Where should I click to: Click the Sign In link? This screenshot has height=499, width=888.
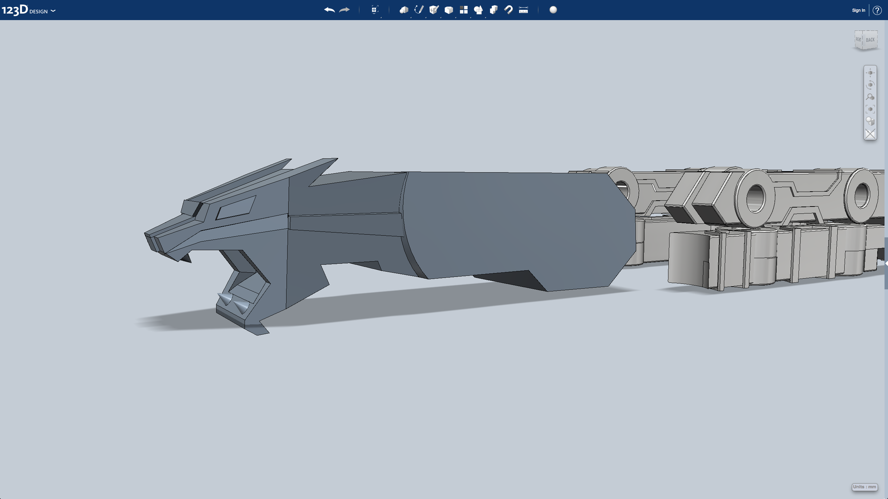[858, 10]
